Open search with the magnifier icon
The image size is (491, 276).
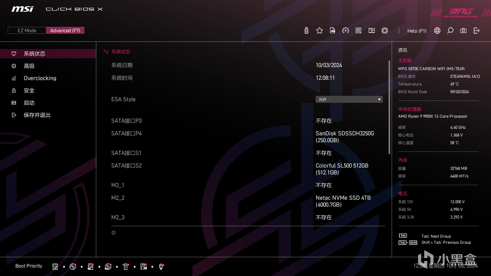point(450,31)
